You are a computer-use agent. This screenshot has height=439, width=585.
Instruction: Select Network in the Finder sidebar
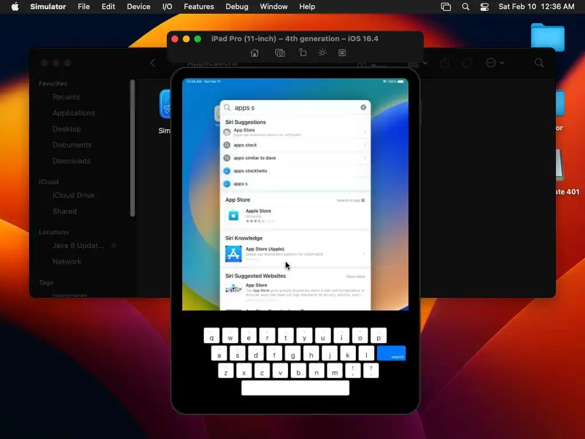[x=67, y=262]
